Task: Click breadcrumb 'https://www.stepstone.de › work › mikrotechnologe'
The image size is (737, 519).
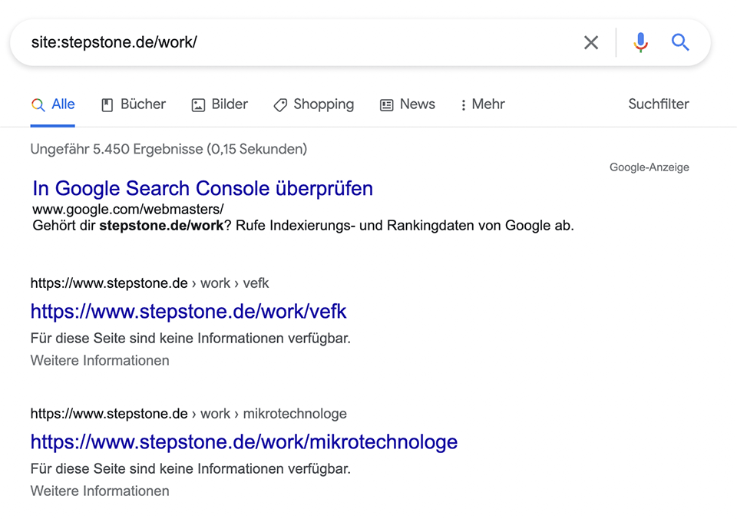Action: [x=189, y=414]
